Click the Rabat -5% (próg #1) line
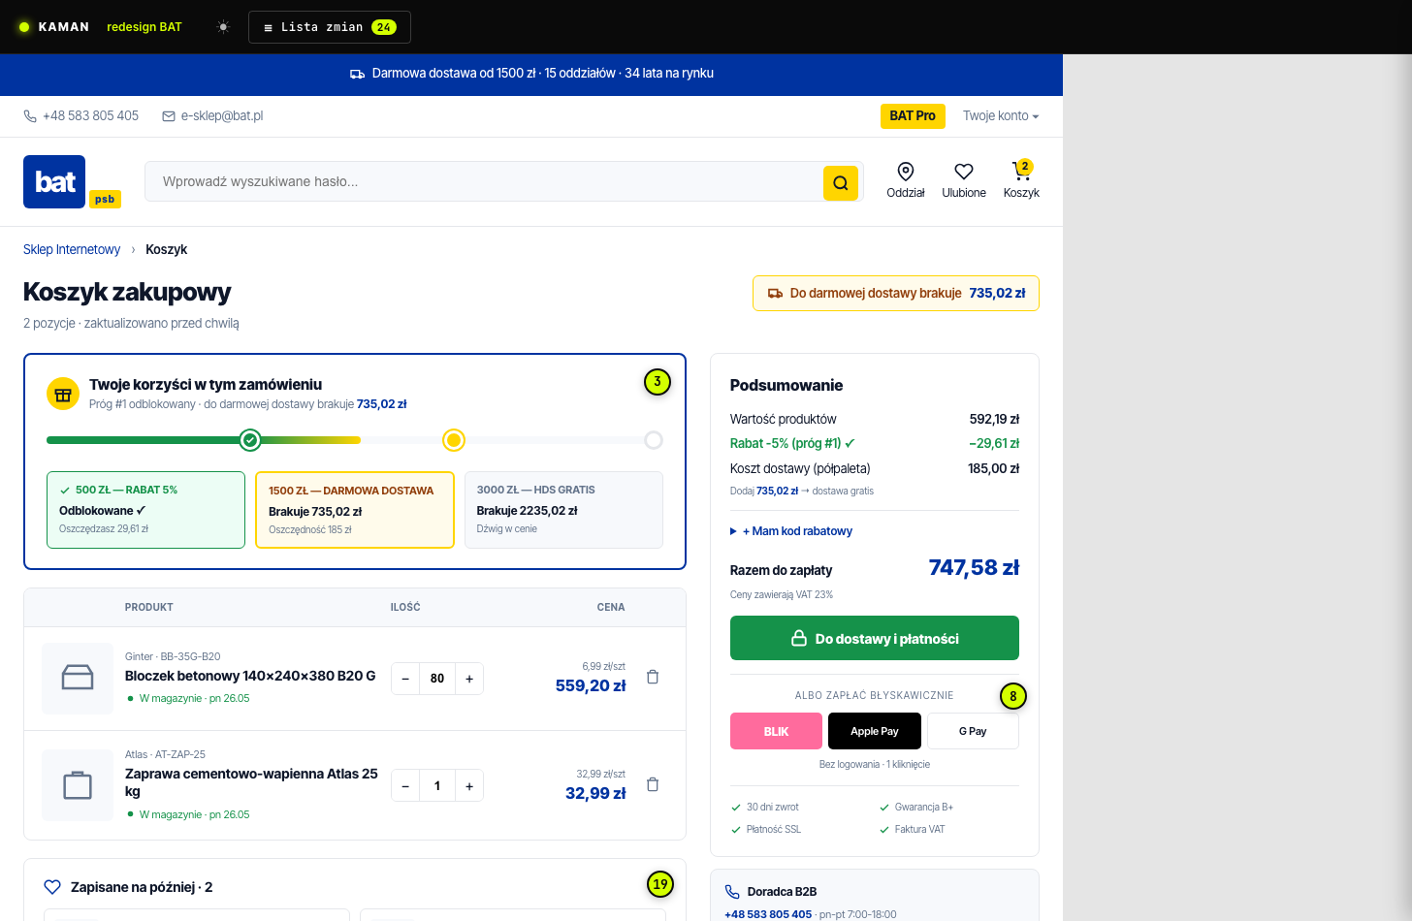 click(x=875, y=443)
